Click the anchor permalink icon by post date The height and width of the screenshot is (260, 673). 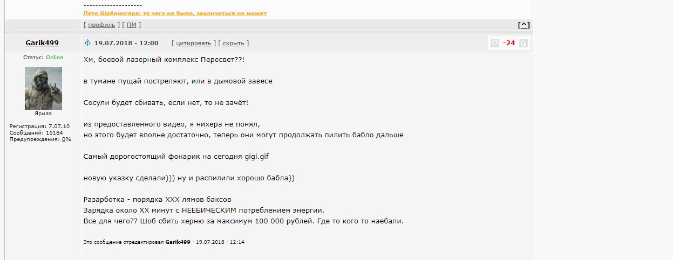87,43
